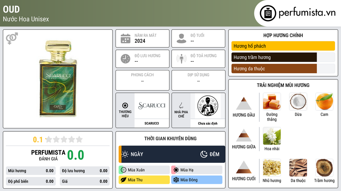
Task: Click the Mùi hương 0.00 score row
Action: click(31, 171)
